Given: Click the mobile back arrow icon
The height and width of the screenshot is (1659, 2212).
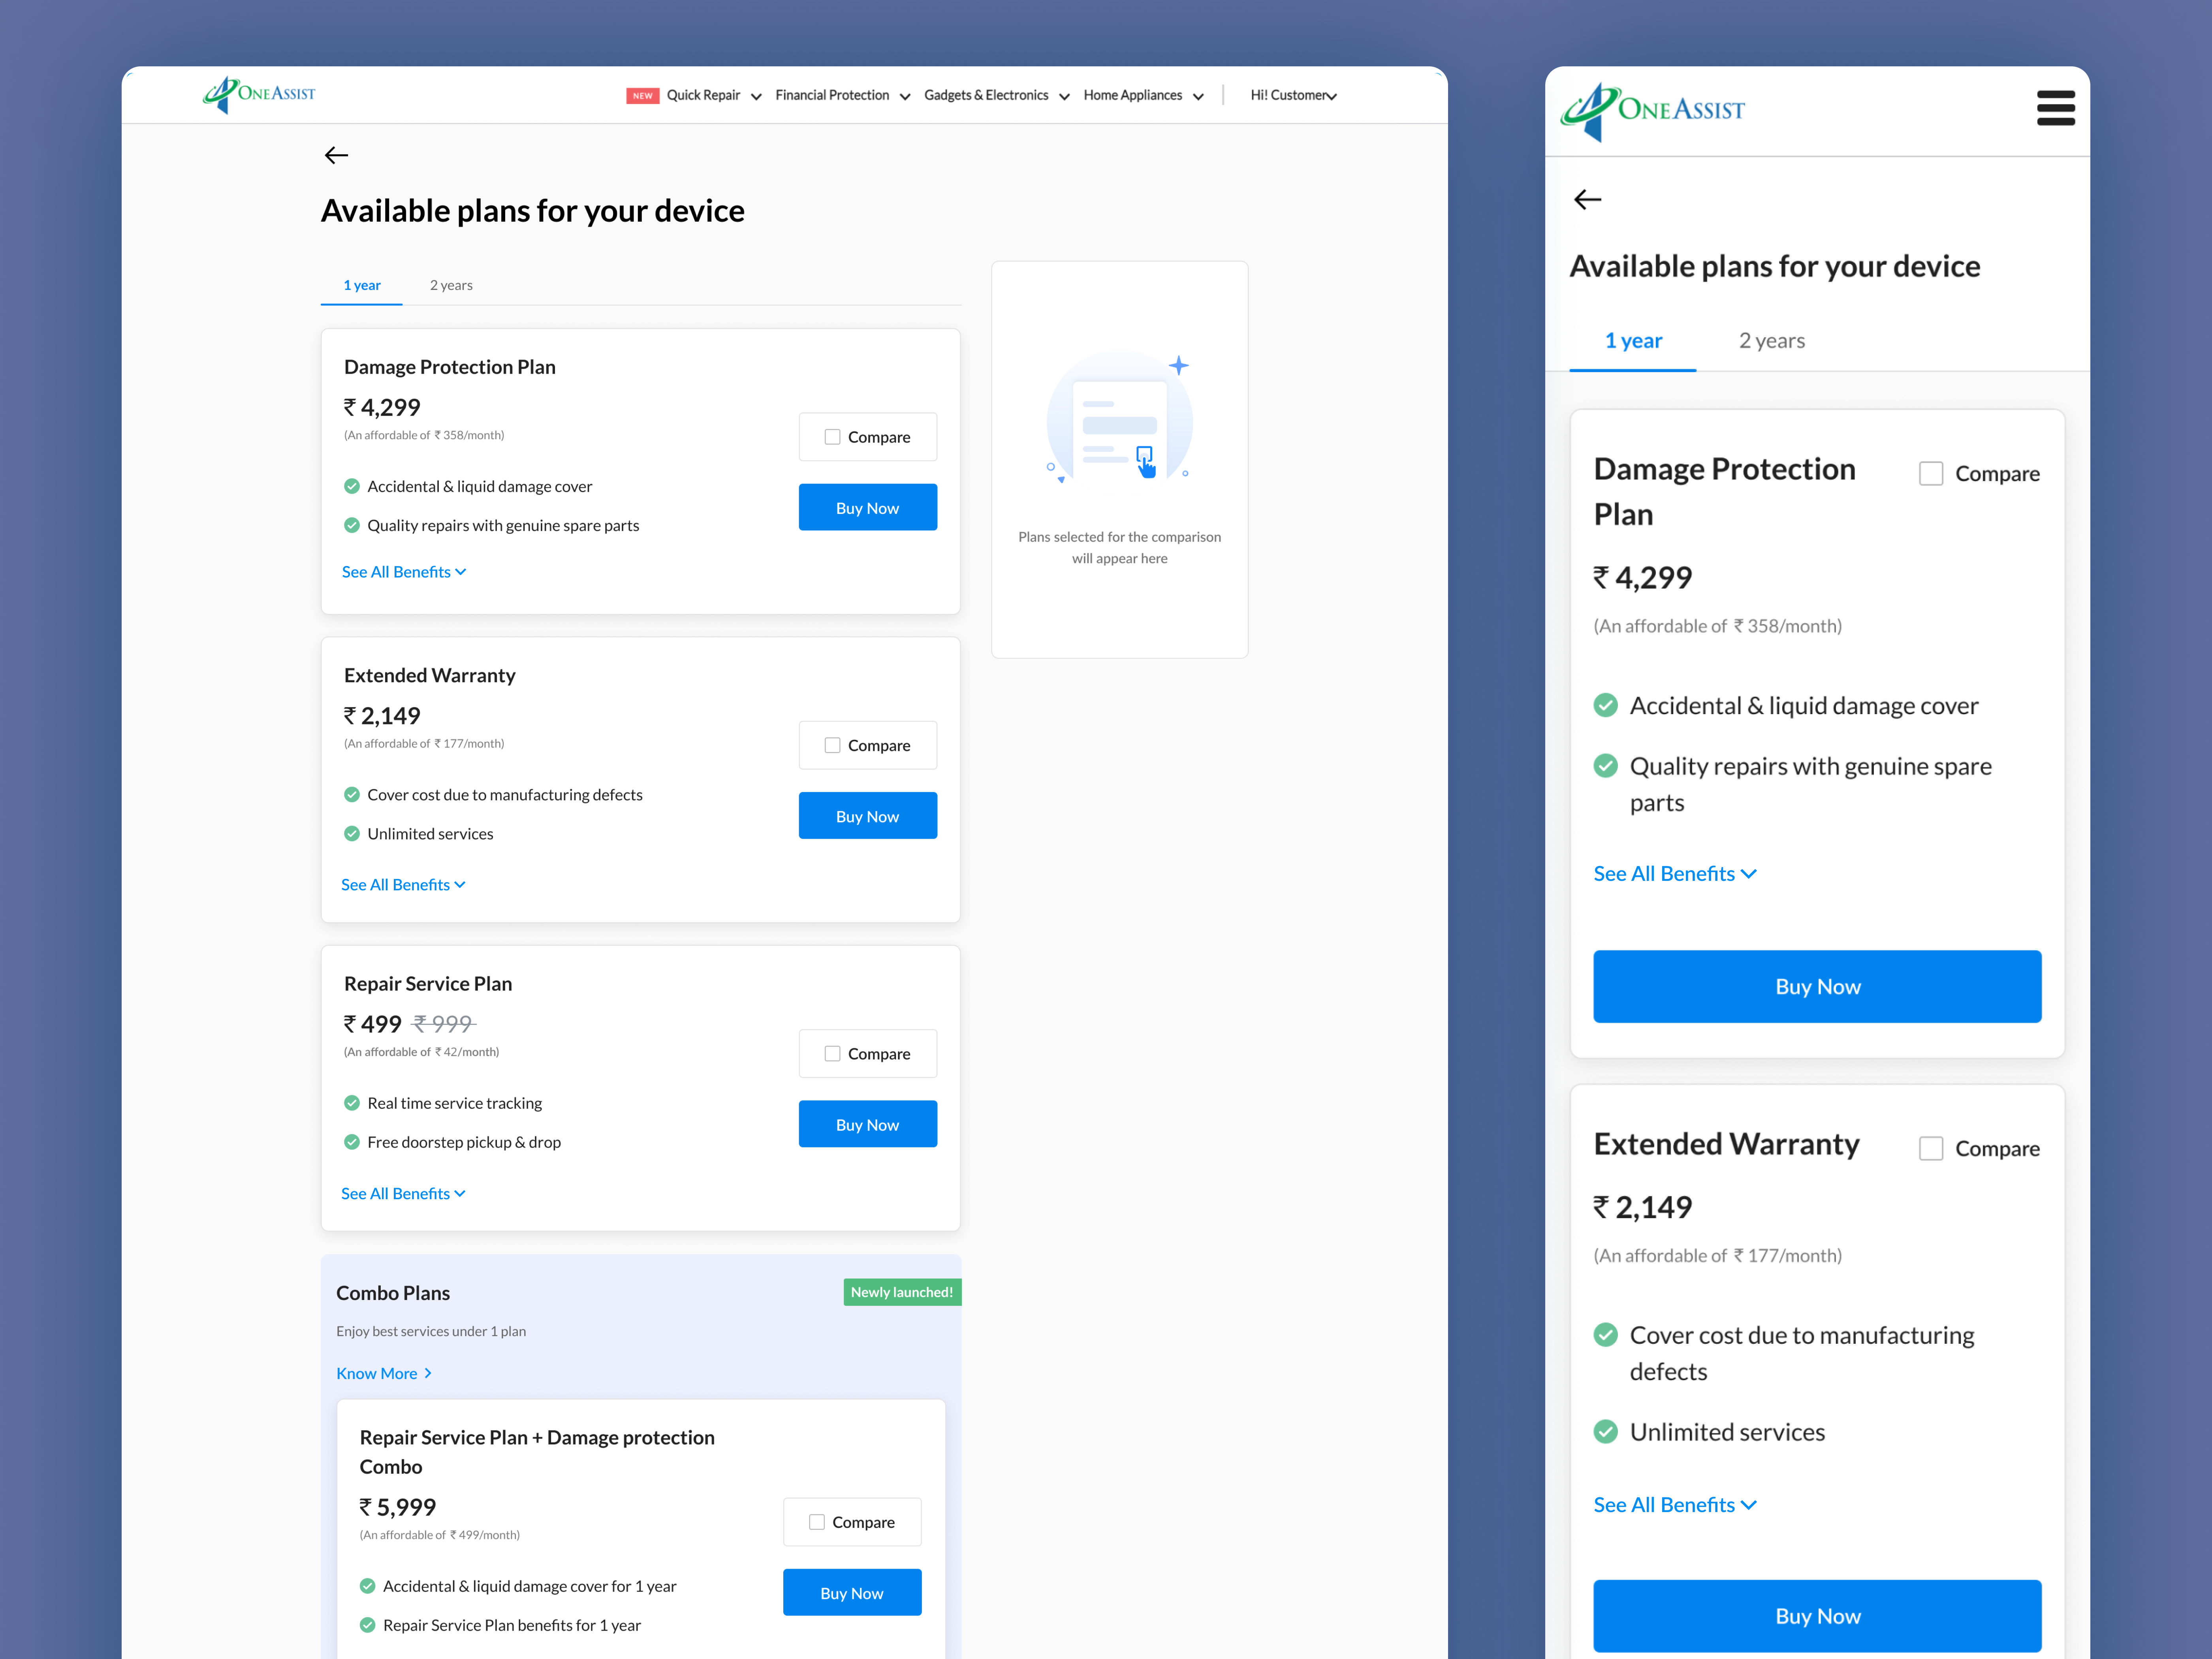Looking at the screenshot, I should coord(1587,200).
